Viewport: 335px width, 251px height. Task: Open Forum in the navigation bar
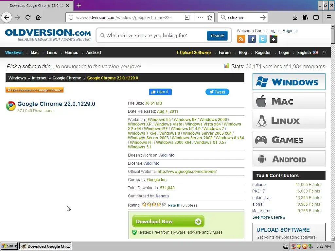point(224,53)
